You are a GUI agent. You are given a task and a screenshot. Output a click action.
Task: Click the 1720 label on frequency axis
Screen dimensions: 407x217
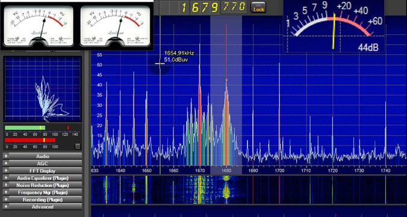pos(333,171)
